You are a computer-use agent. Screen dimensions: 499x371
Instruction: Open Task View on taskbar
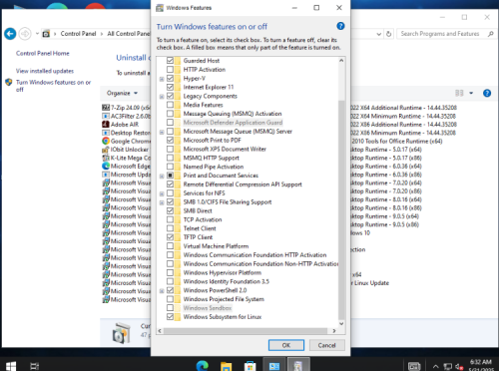click(x=35, y=366)
